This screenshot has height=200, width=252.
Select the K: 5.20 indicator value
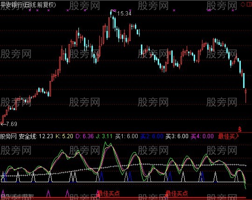(64, 136)
